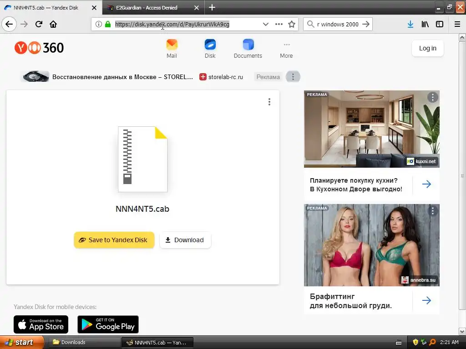466x349 pixels.
Task: Click the Log in button
Action: [x=428, y=48]
